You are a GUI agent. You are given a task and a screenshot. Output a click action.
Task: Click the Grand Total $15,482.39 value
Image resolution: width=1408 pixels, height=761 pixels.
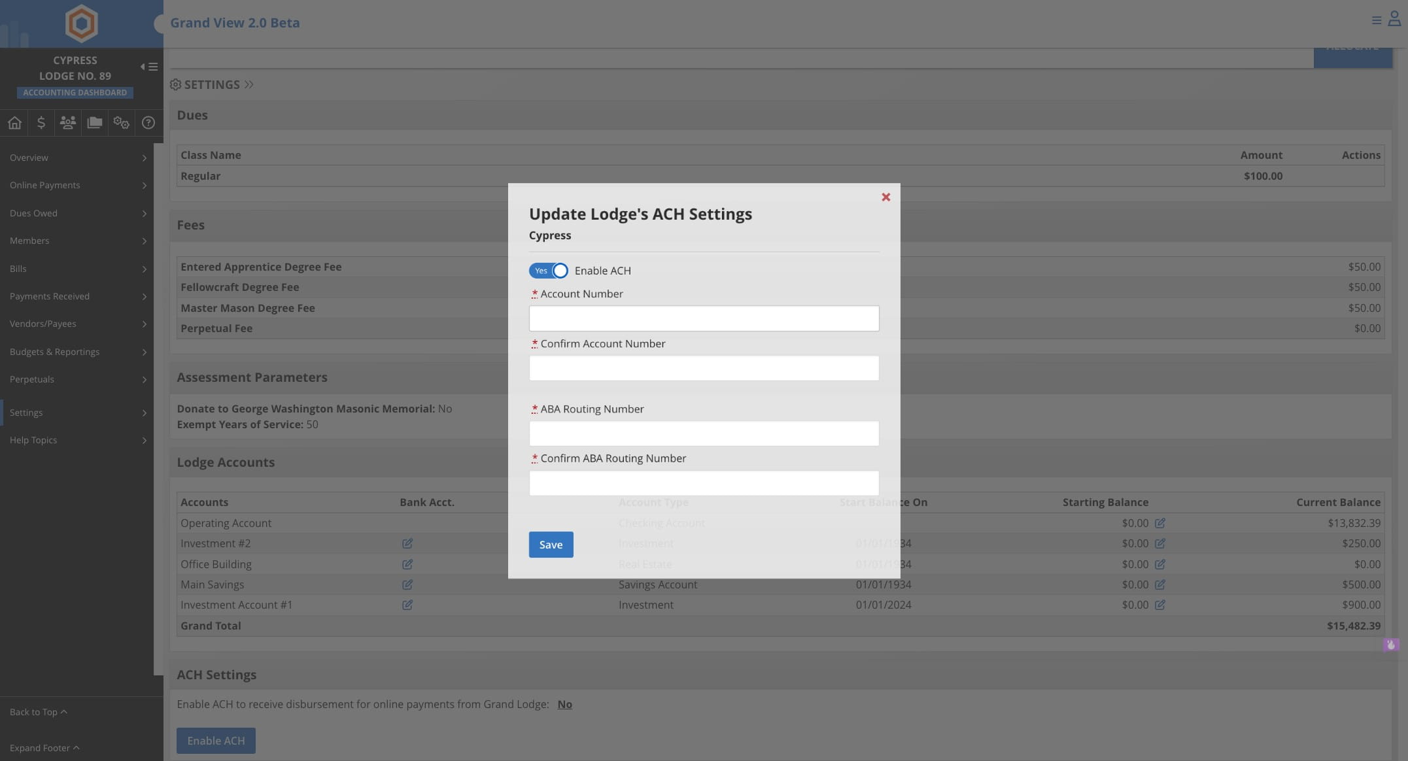click(x=1354, y=626)
